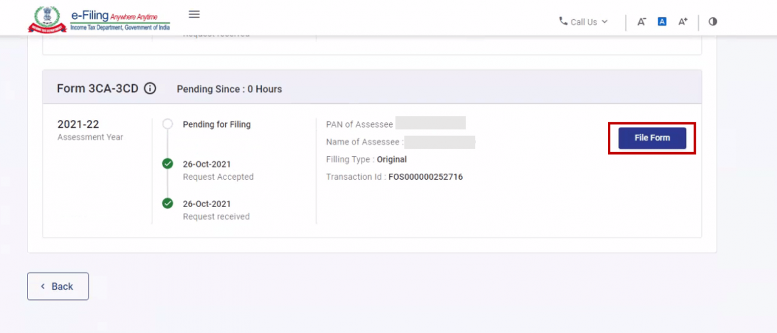Click the masked Name of Assessee value

[439, 142]
